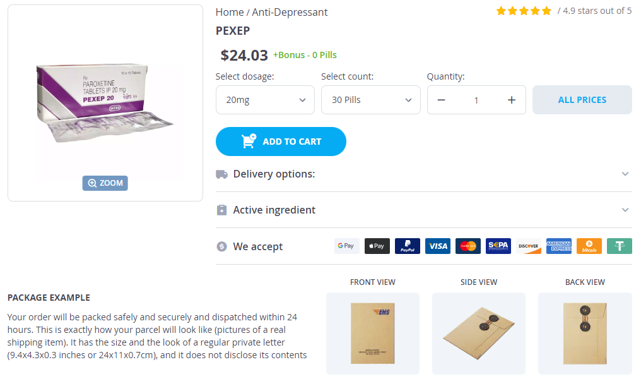
Task: Open the Anti-Depressant category breadcrumb
Action: click(290, 12)
